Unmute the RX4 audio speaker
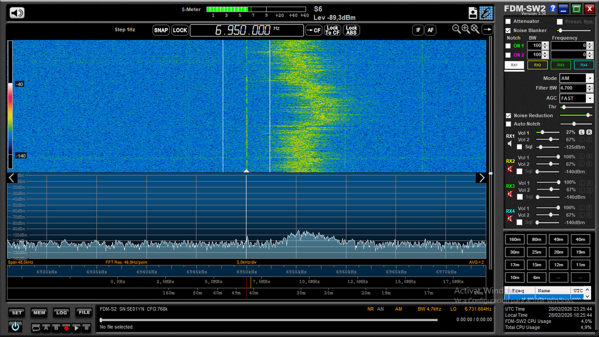The height and width of the screenshot is (337, 599). (x=510, y=219)
